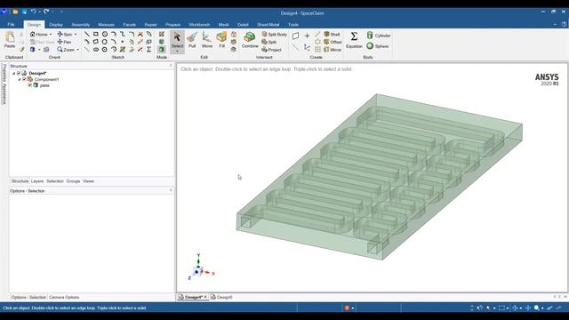Open the Equation tool

(354, 40)
